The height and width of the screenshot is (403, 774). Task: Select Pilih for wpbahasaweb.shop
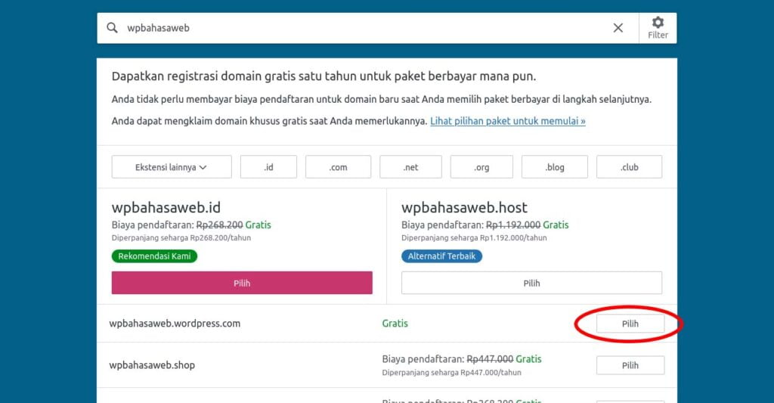[630, 365]
